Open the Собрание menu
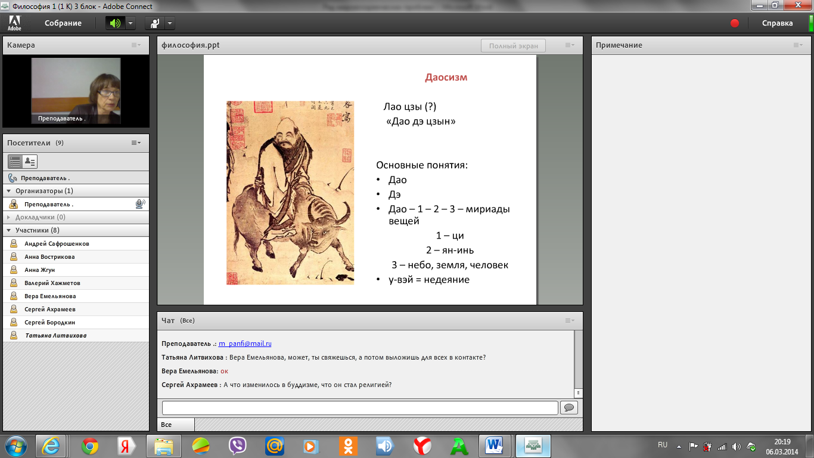The image size is (814, 458). click(63, 23)
